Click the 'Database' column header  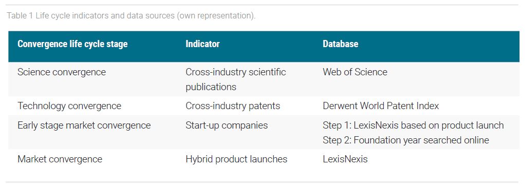pos(340,44)
